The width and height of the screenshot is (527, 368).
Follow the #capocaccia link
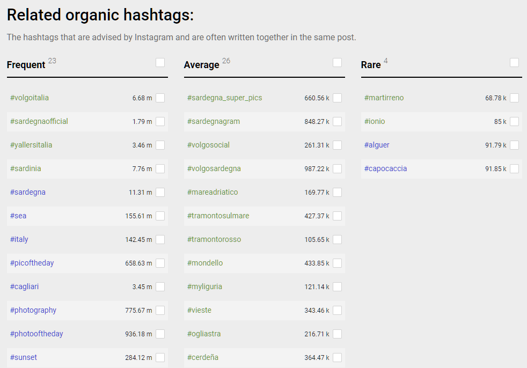pyautogui.click(x=385, y=168)
